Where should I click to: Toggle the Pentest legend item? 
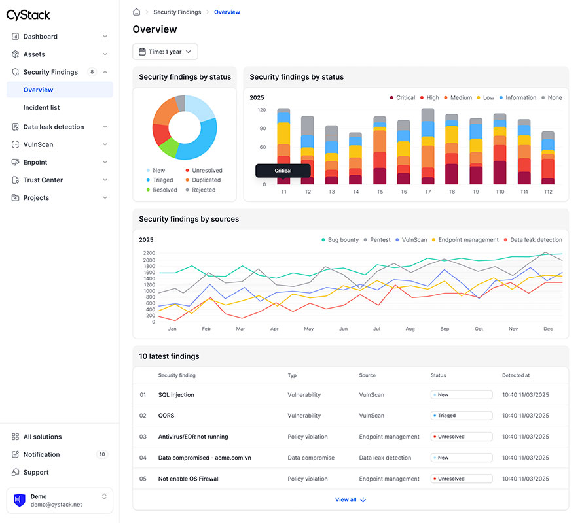pyautogui.click(x=376, y=240)
